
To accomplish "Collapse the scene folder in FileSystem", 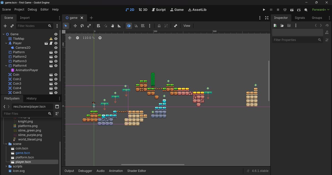I will pos(6,144).
